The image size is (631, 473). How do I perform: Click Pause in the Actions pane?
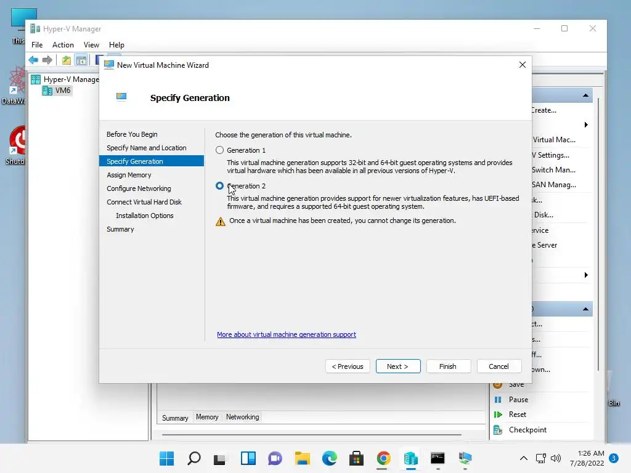click(x=518, y=400)
